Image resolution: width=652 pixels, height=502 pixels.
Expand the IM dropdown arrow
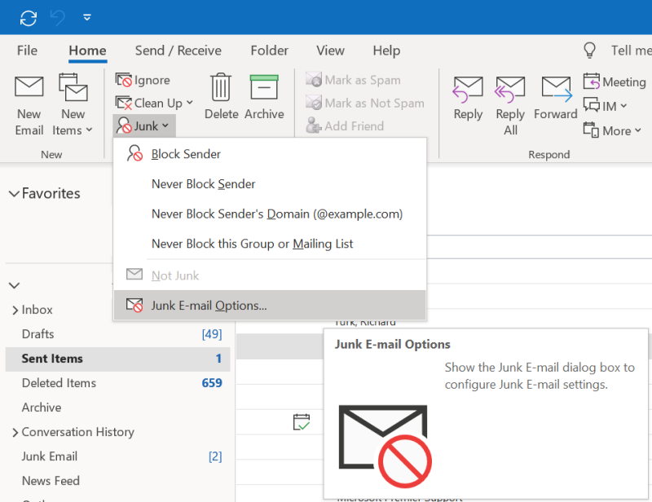[623, 106]
